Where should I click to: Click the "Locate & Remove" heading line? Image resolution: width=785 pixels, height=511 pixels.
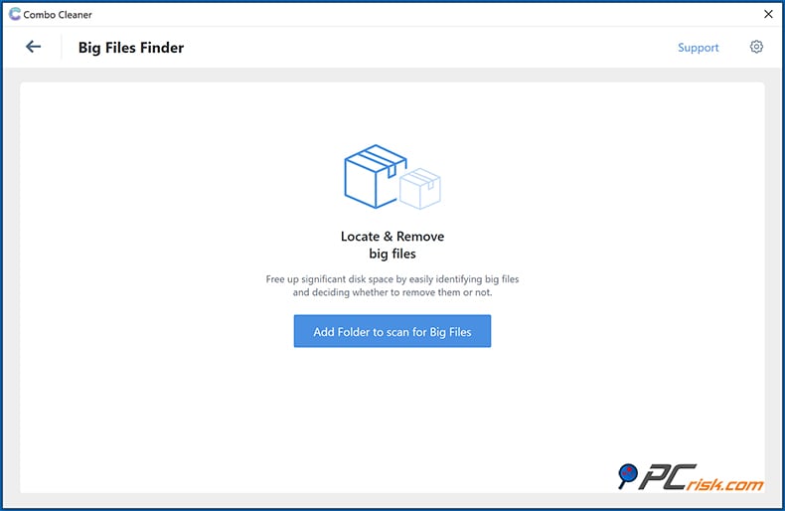(x=392, y=237)
